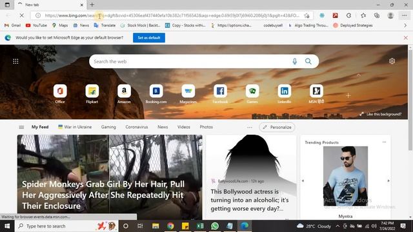Click the taskbar search box
The height and width of the screenshot is (232, 413).
click(67, 226)
